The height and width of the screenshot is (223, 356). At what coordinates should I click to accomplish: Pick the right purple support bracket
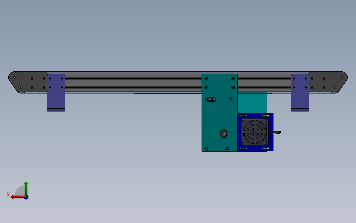click(x=300, y=93)
